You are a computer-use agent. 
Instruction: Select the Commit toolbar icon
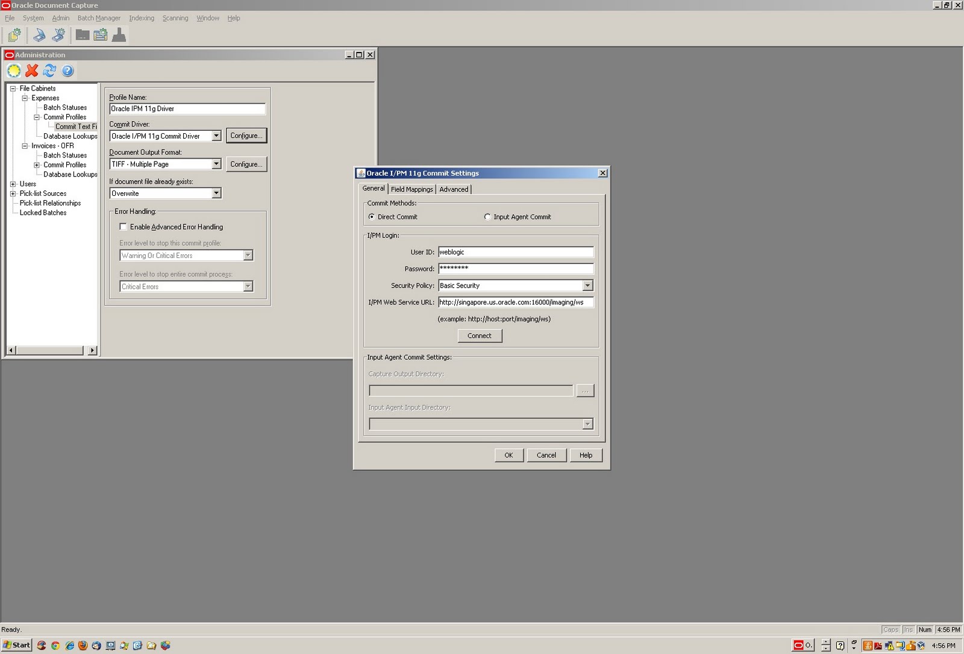[x=119, y=34]
